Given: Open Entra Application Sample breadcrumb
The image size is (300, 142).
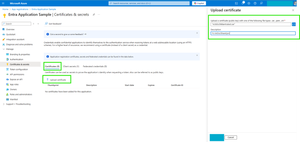Looking at the screenshot, I should tap(44, 9).
